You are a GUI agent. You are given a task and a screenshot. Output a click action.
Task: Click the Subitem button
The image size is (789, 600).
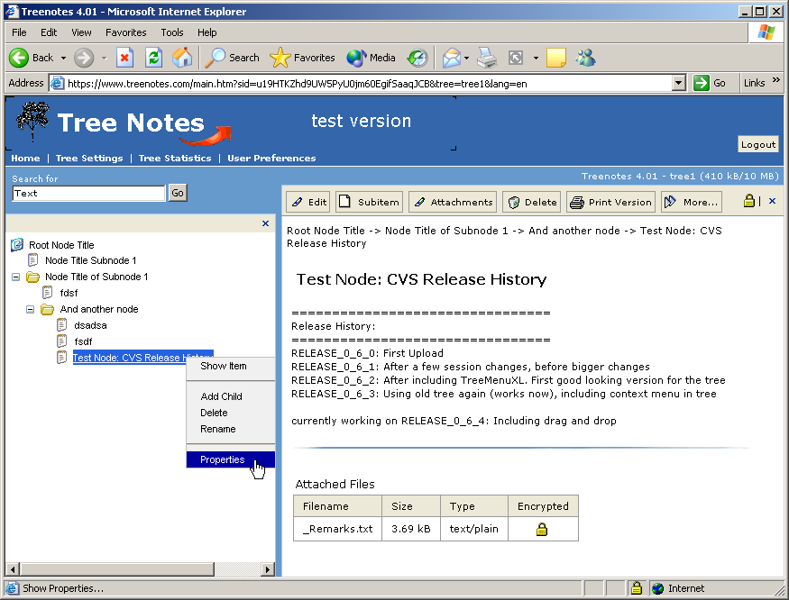tap(370, 202)
